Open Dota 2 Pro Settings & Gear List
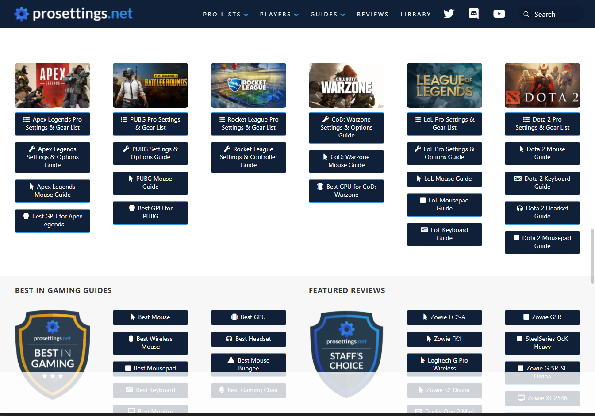595x416 pixels. tap(542, 124)
